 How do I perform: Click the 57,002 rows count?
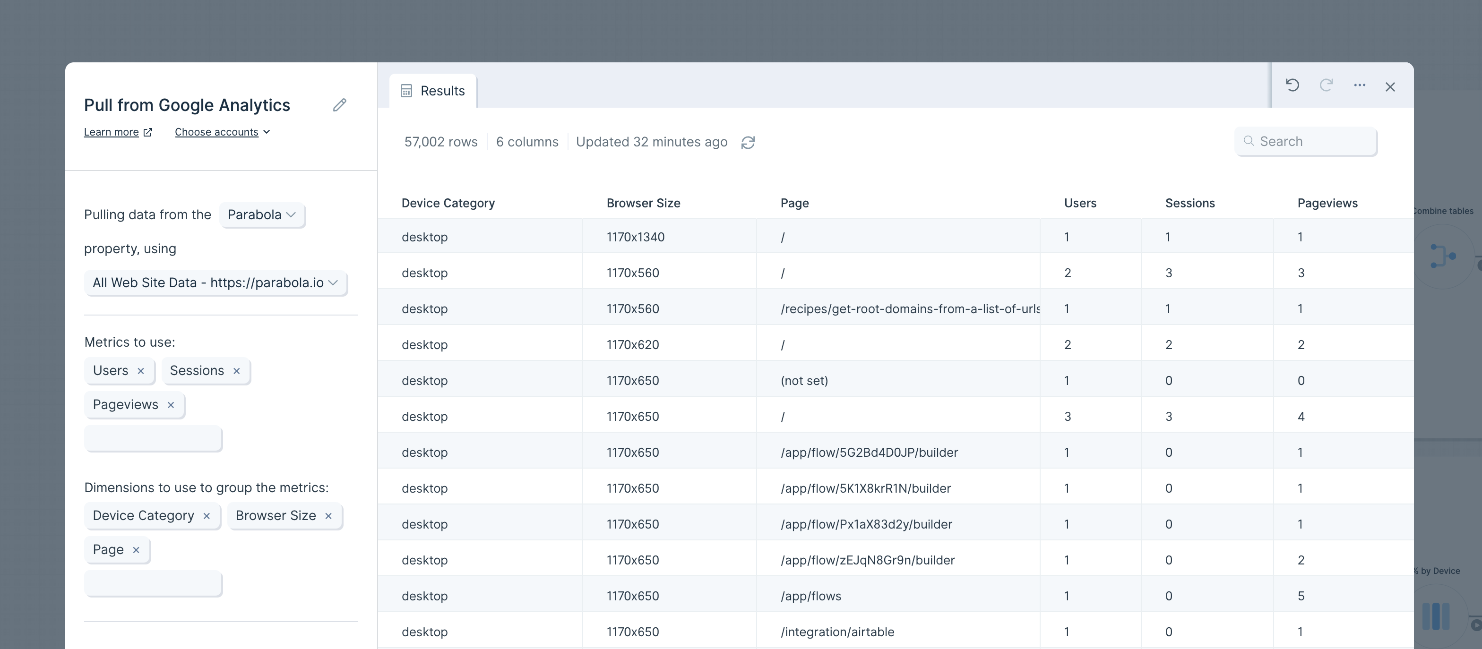click(x=441, y=142)
